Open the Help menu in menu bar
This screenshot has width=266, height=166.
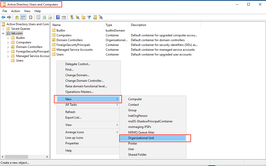37,11
